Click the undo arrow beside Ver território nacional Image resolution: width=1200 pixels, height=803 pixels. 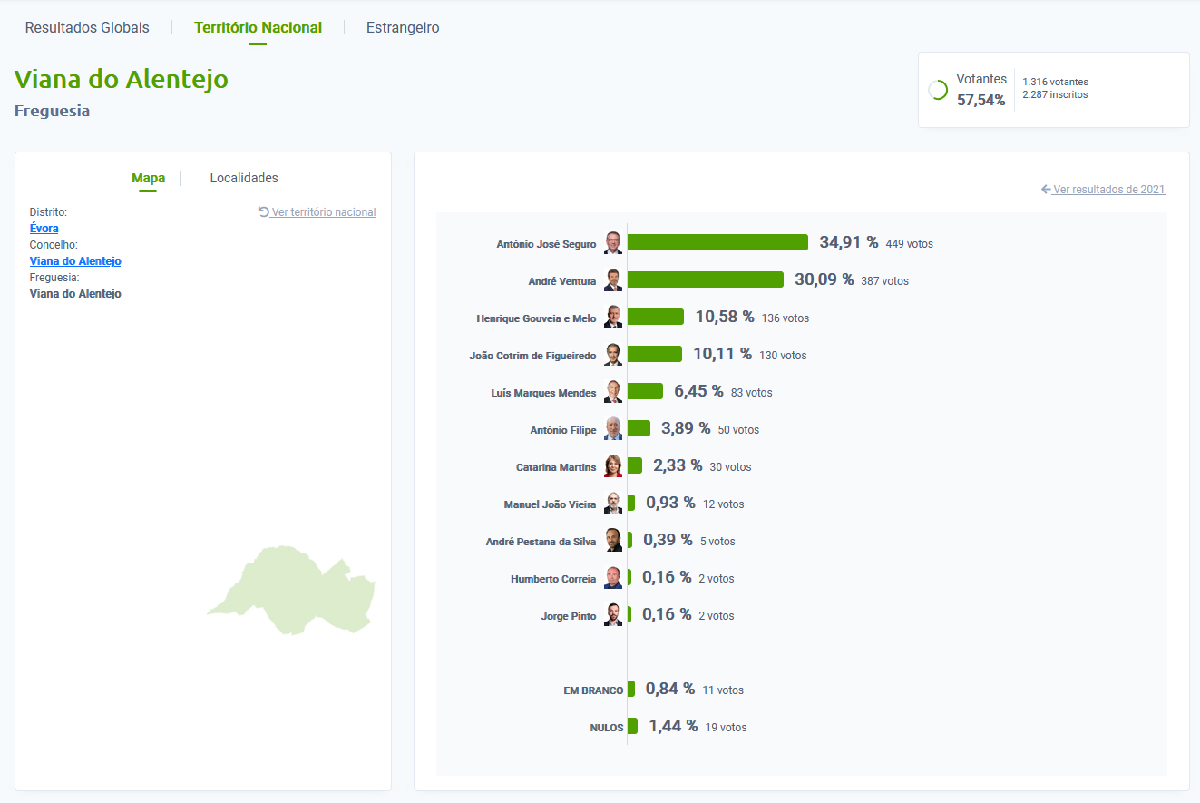pyautogui.click(x=264, y=211)
